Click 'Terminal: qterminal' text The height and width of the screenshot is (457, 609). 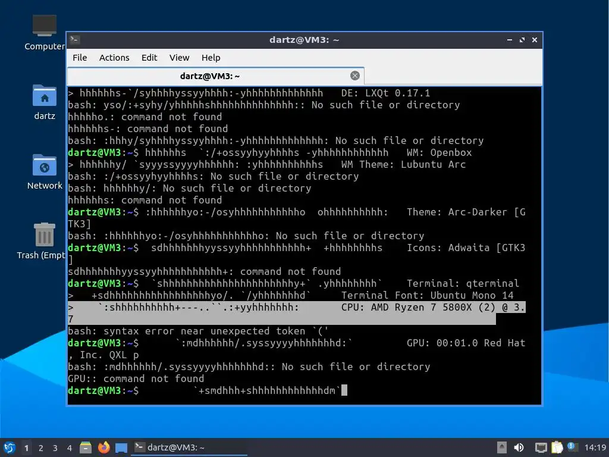[x=463, y=283]
